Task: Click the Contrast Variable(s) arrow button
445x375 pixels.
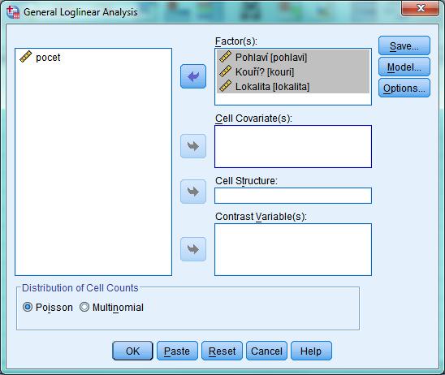Action: [193, 249]
